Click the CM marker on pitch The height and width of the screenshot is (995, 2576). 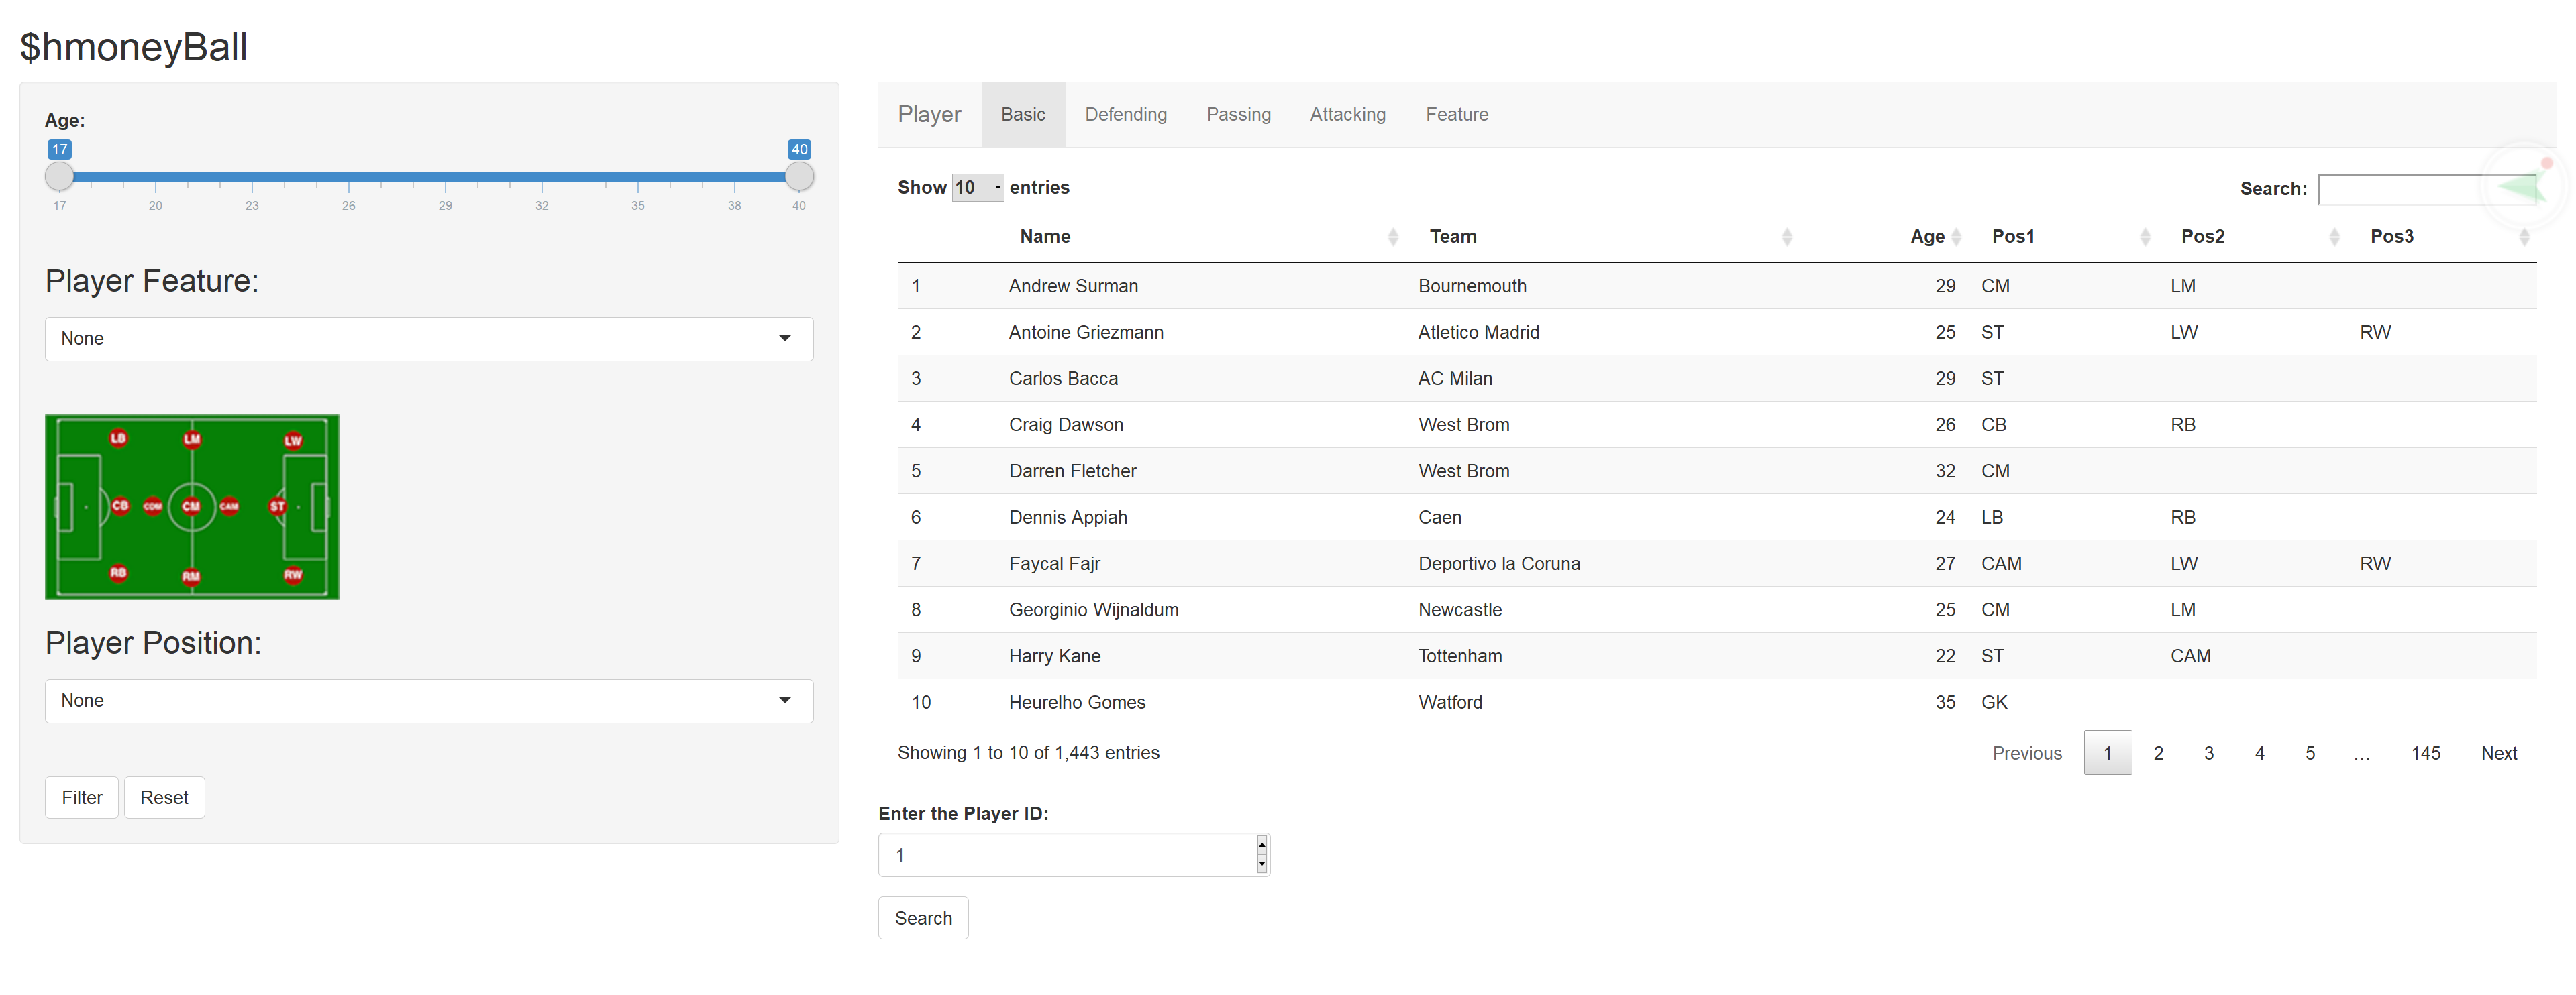[191, 506]
